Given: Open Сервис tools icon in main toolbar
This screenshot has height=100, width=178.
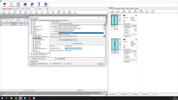Looking at the screenshot, I should [39, 5].
